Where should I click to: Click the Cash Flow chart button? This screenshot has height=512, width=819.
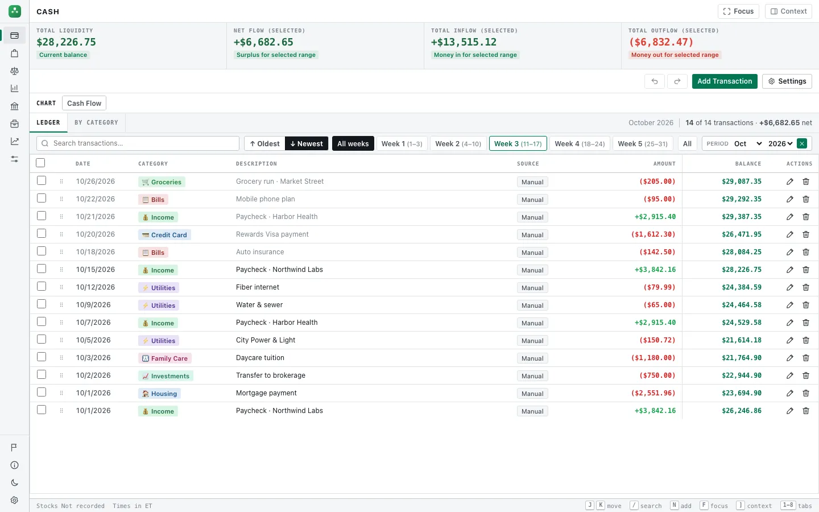(x=84, y=103)
